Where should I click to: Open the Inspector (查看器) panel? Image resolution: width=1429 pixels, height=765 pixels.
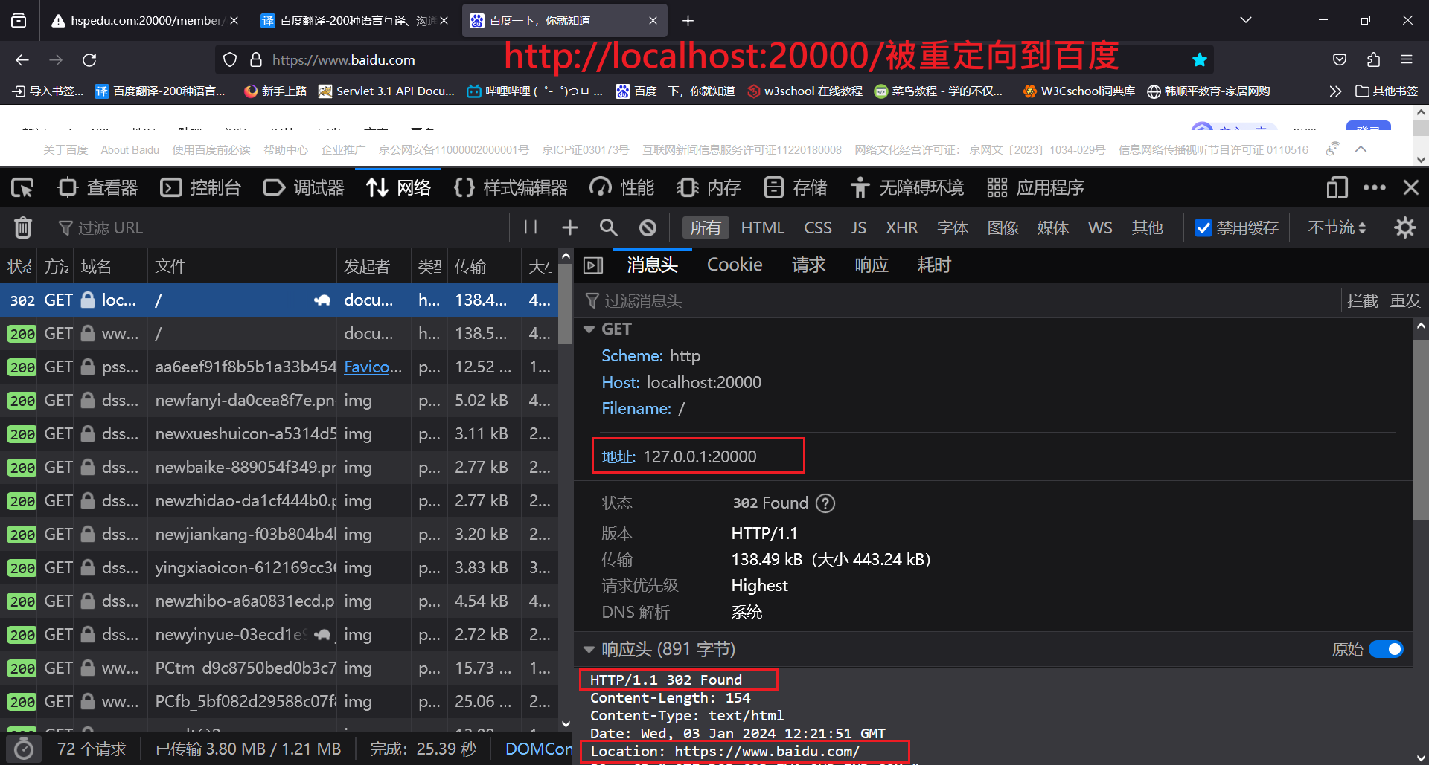(x=98, y=187)
